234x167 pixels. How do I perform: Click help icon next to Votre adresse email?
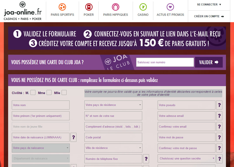coord(219,116)
